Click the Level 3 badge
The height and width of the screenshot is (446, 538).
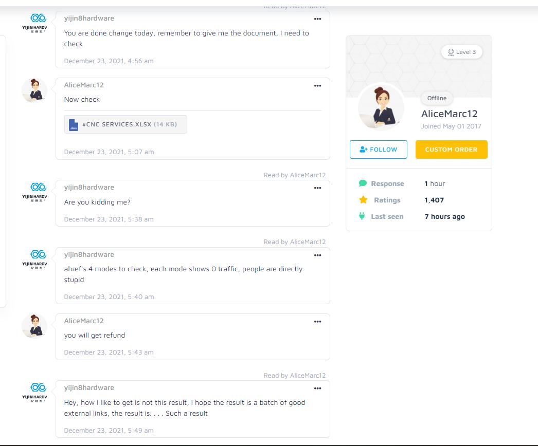click(x=462, y=52)
